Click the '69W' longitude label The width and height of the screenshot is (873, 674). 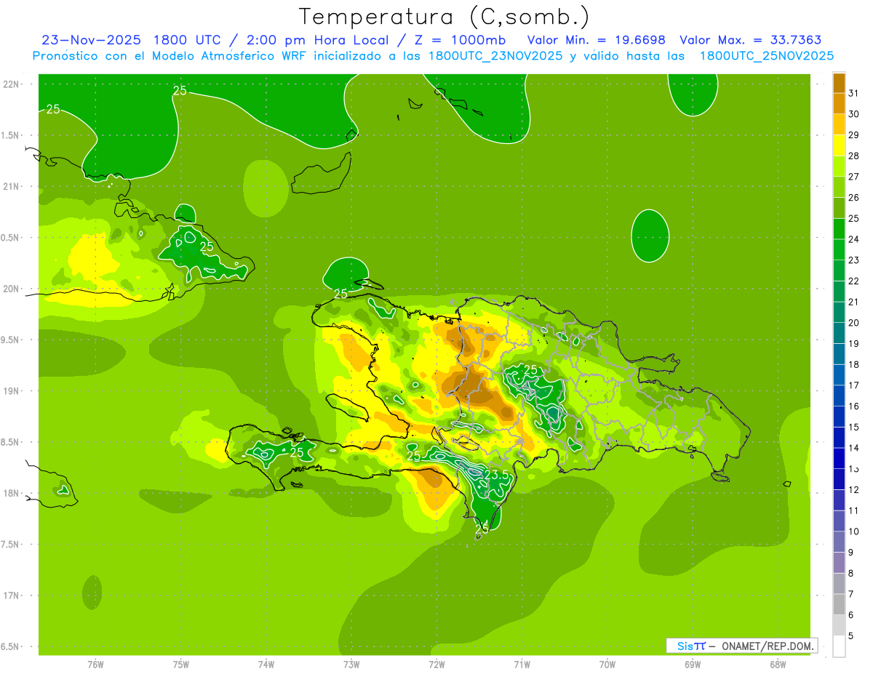click(692, 664)
